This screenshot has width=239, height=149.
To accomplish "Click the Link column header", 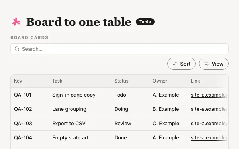I will [x=195, y=81].
